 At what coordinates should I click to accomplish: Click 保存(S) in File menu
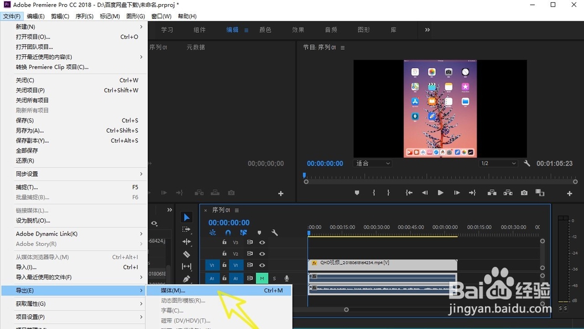pyautogui.click(x=75, y=120)
